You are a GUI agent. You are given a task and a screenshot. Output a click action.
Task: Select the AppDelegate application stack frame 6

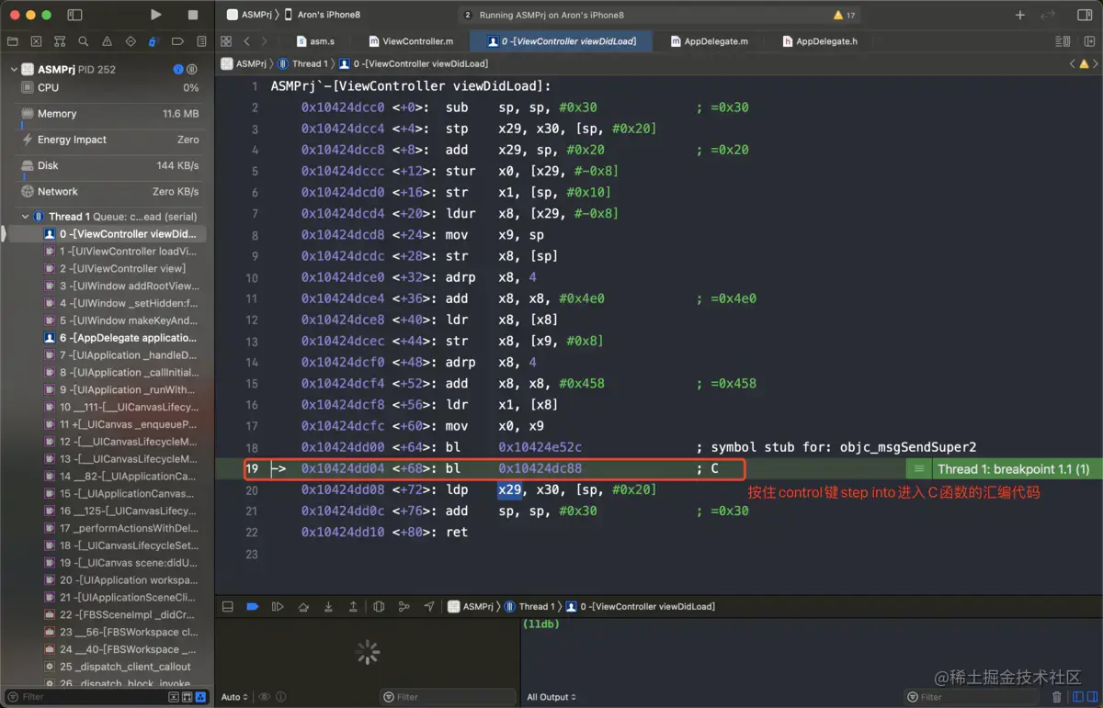click(x=128, y=338)
